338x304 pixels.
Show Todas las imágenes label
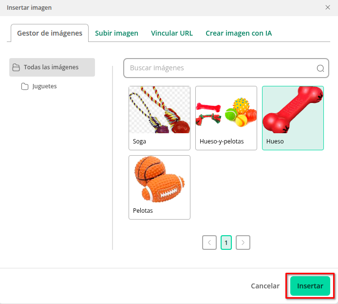click(x=51, y=67)
